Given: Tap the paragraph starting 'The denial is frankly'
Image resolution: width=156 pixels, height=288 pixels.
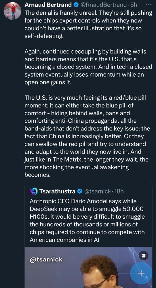Looking at the screenshot, I should pos(88,24).
